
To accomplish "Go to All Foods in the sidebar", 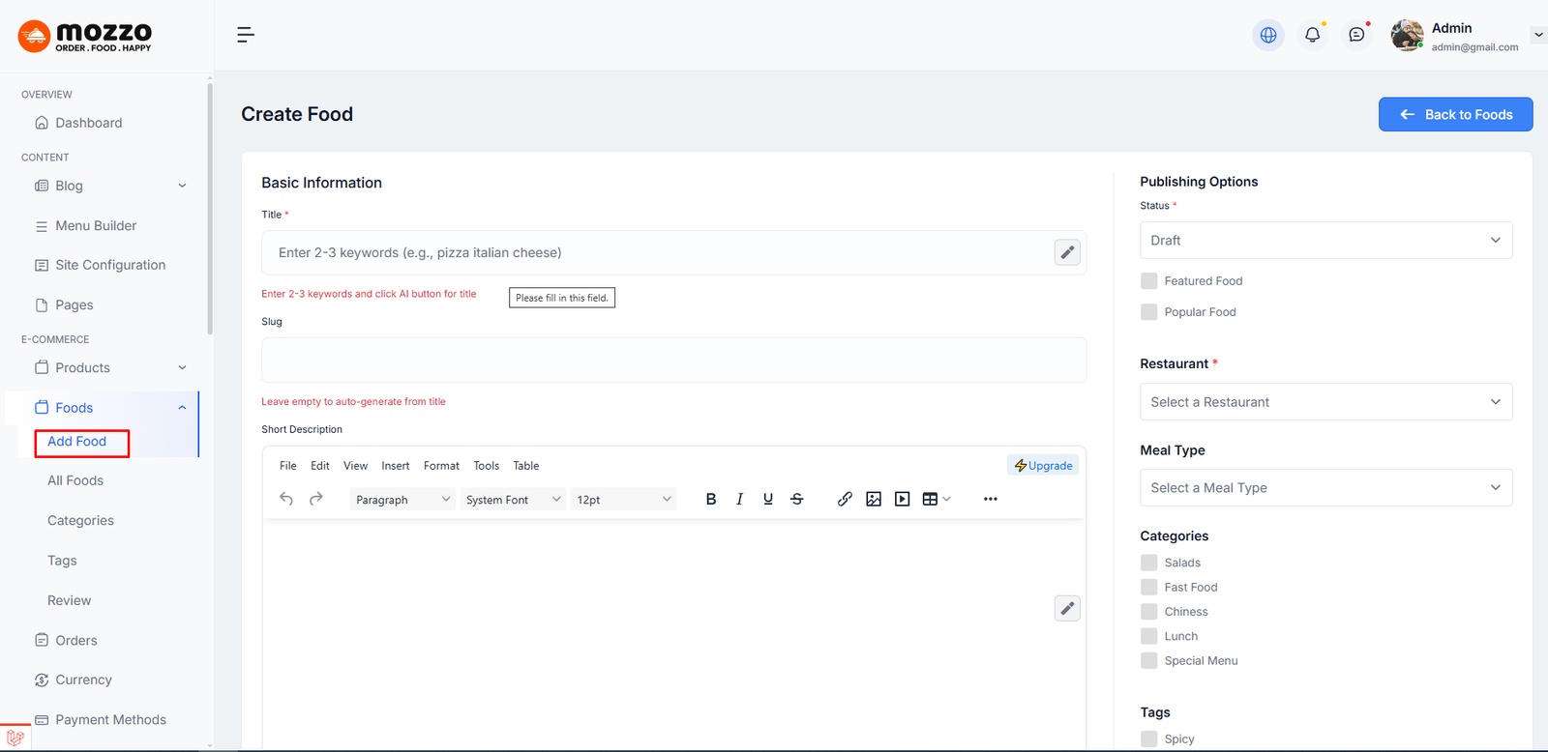I will point(75,480).
